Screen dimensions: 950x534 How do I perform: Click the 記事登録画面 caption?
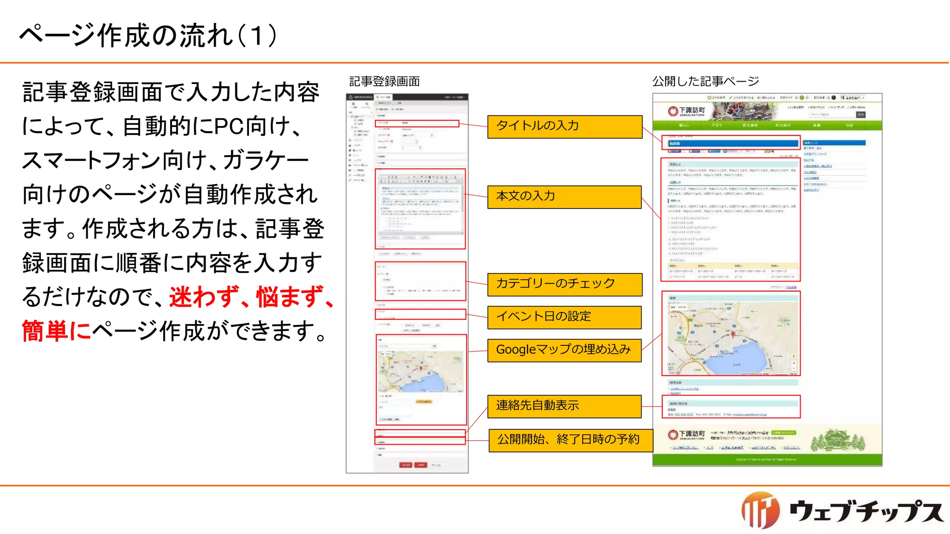coord(384,82)
